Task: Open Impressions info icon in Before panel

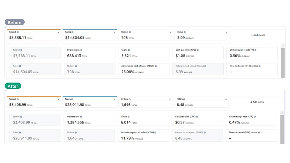Action: [81, 50]
